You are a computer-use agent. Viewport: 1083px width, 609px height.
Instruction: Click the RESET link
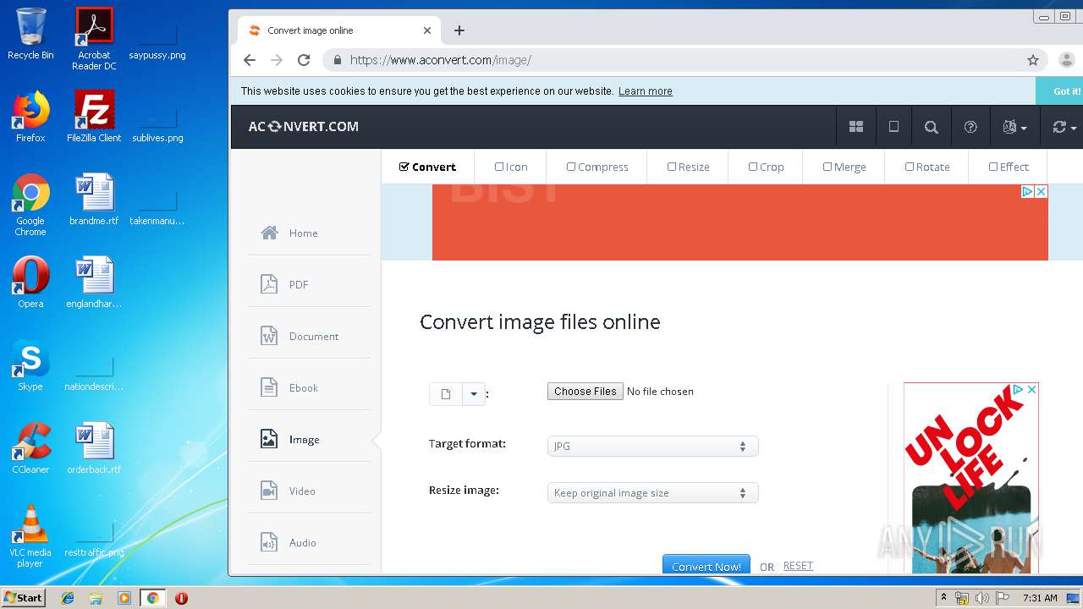point(798,566)
